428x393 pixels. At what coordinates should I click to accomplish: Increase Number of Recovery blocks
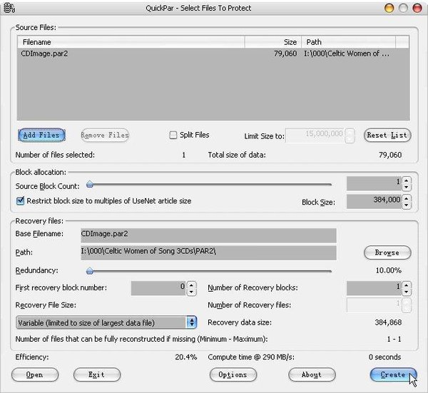(x=407, y=285)
